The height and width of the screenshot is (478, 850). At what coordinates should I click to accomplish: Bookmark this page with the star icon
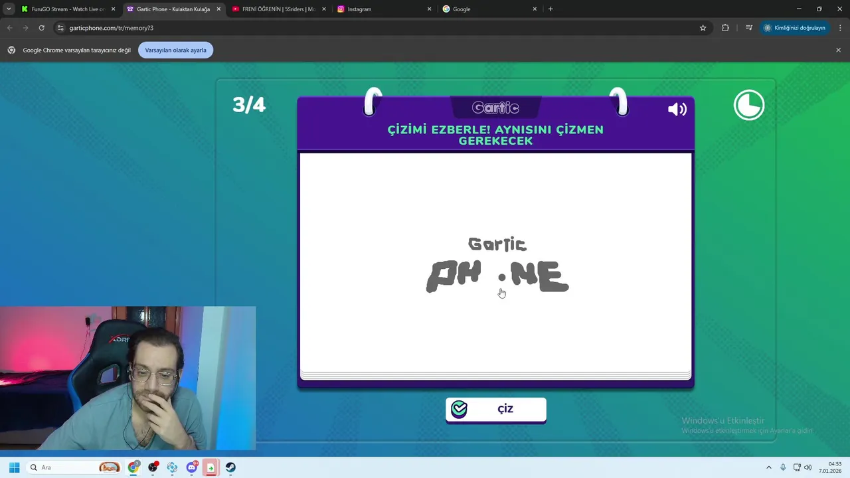click(703, 28)
